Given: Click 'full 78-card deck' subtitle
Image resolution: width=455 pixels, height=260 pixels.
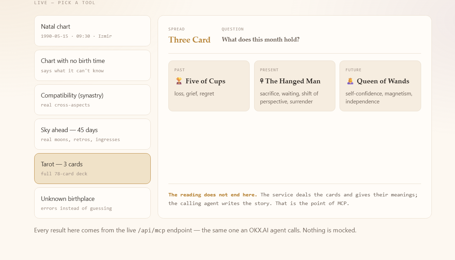Looking at the screenshot, I should point(64,174).
